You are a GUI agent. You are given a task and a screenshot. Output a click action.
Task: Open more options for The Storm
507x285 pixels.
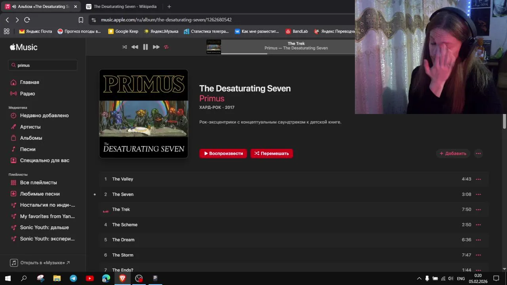(x=478, y=255)
